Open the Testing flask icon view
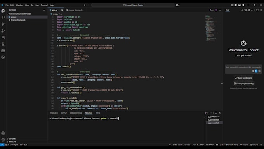This screenshot has height=149, width=264. click(3, 44)
